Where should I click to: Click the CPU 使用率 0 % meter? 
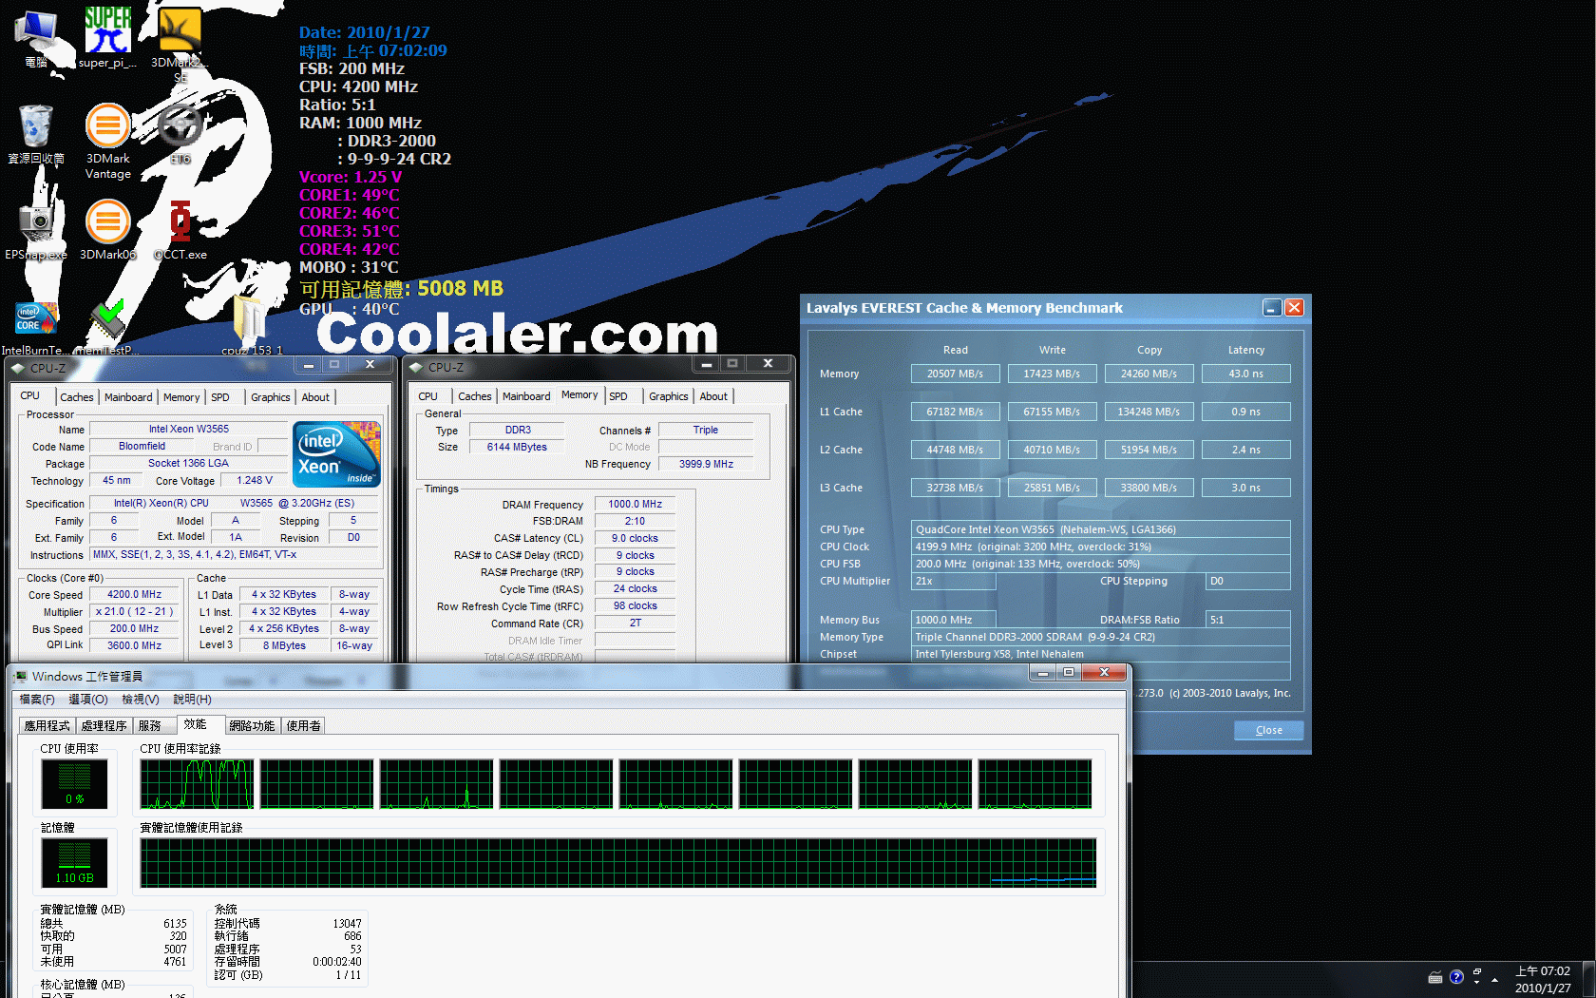tap(74, 785)
